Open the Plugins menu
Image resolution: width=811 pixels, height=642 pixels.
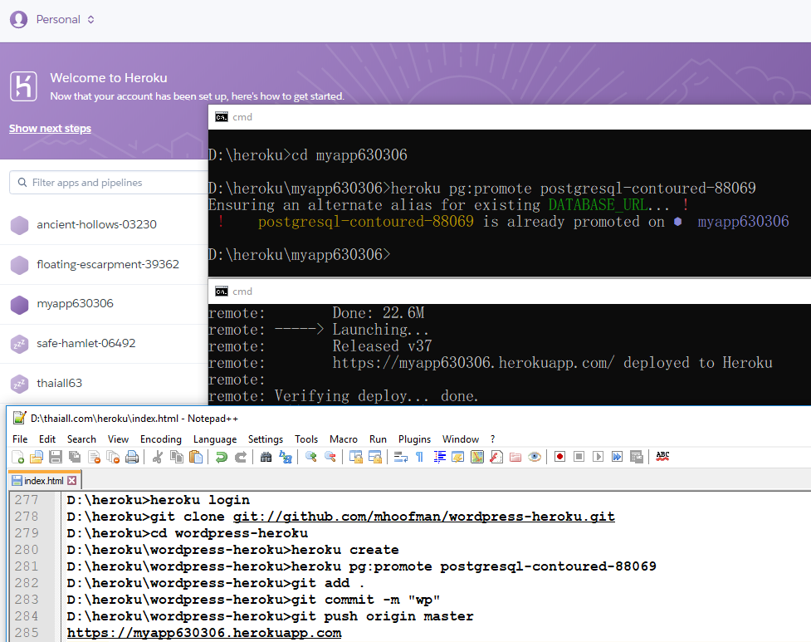(414, 439)
